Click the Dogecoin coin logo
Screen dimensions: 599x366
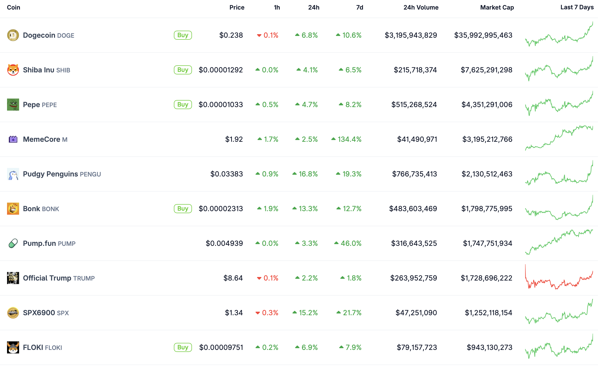(x=13, y=35)
